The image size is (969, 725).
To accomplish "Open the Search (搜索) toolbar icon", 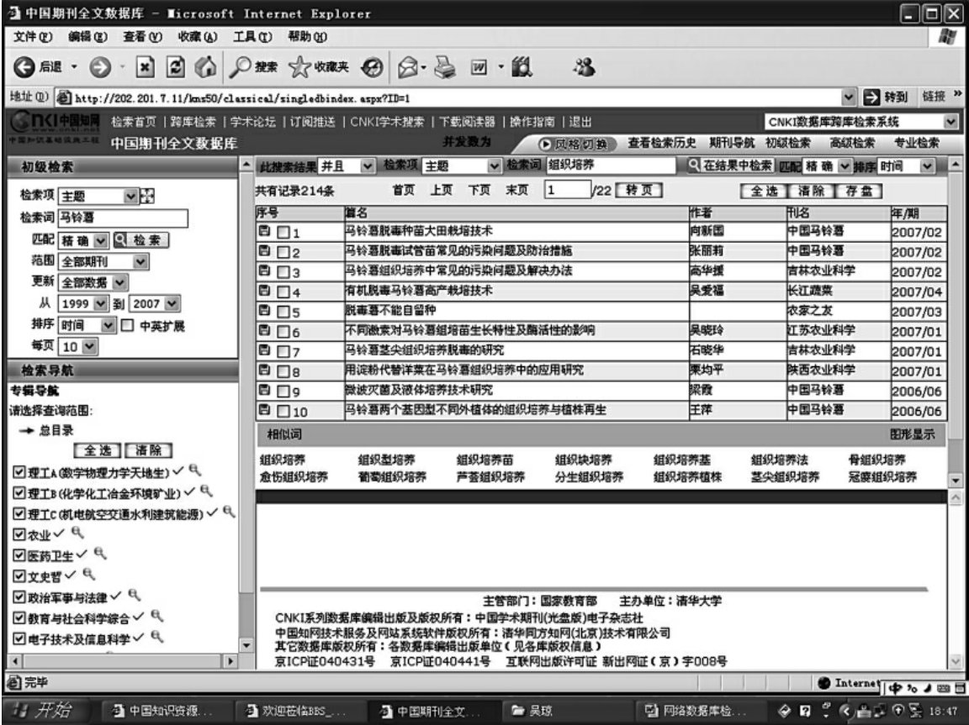I will point(252,66).
